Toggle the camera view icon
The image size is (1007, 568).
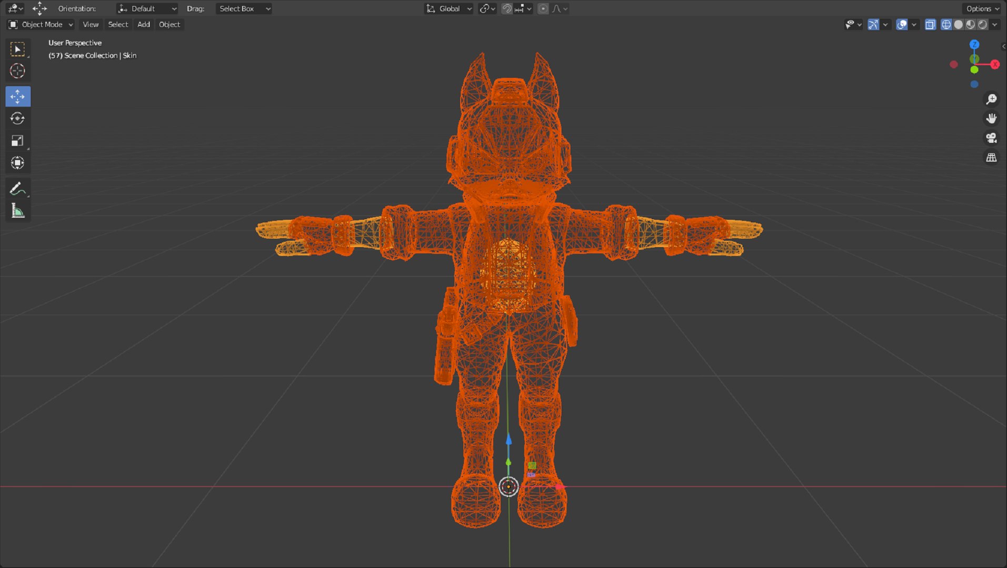tap(991, 138)
